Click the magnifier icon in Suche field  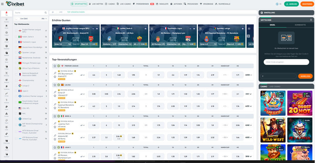46,13
